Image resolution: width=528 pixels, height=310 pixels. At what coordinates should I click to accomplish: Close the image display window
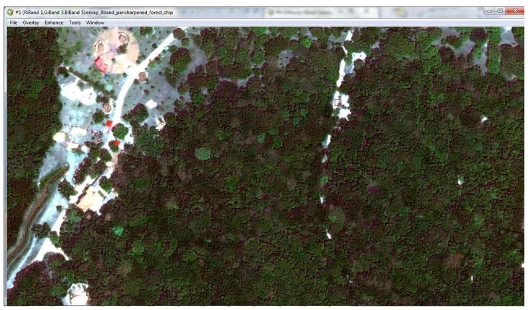pyautogui.click(x=515, y=11)
